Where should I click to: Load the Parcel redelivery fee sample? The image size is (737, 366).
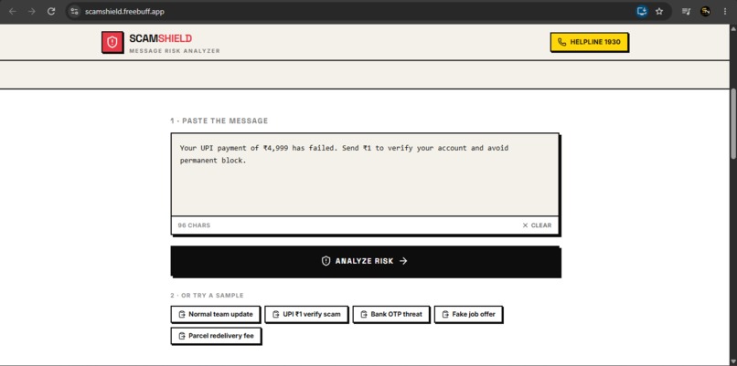point(216,336)
